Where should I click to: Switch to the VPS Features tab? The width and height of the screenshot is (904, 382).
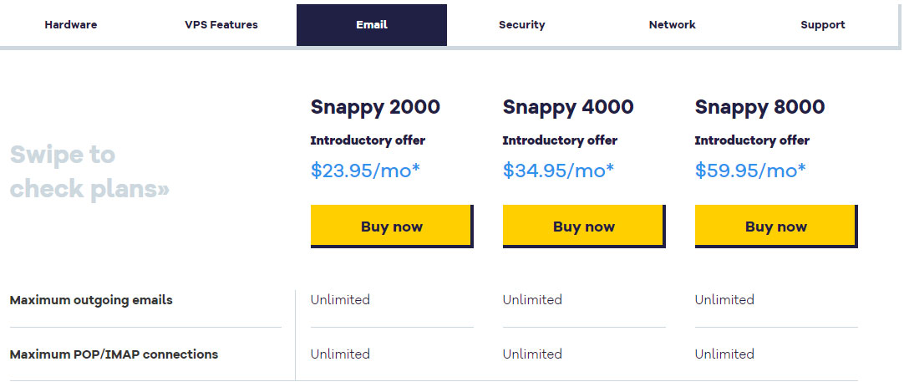221,25
